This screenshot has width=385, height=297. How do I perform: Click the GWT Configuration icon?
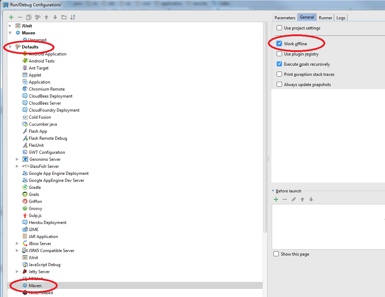point(25,152)
